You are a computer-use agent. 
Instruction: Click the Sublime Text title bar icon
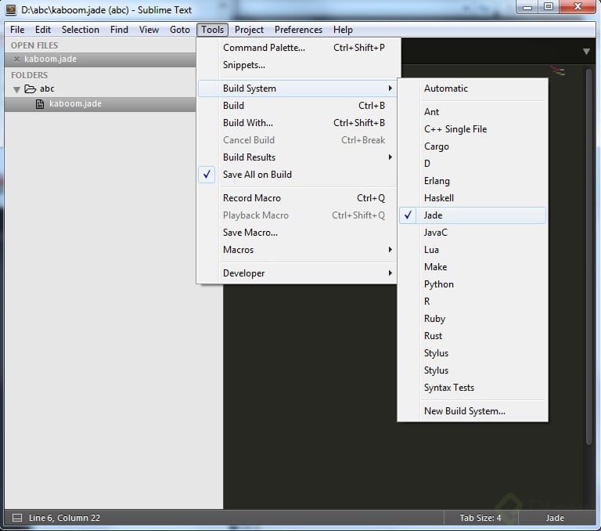click(11, 9)
